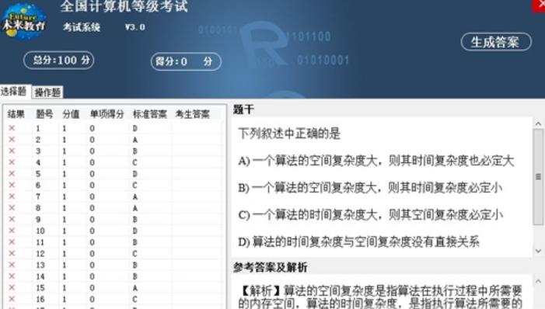Click the red X result for question 3
Screen dimensions: 545x309
tap(12, 151)
